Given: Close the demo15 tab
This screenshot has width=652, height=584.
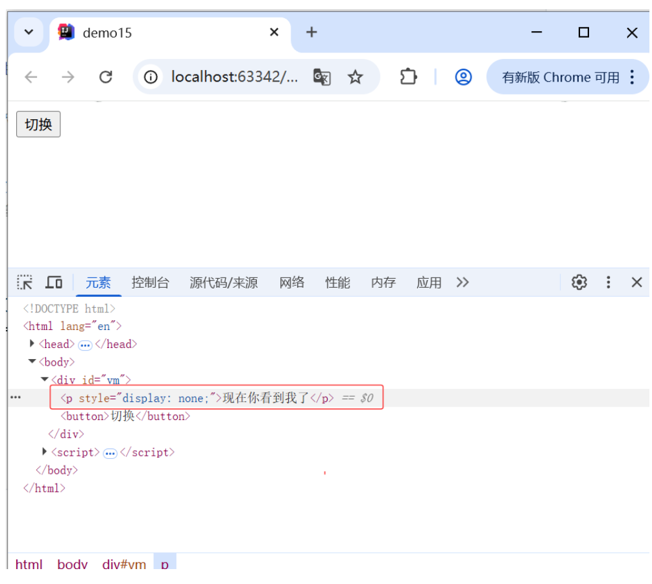Looking at the screenshot, I should [274, 32].
